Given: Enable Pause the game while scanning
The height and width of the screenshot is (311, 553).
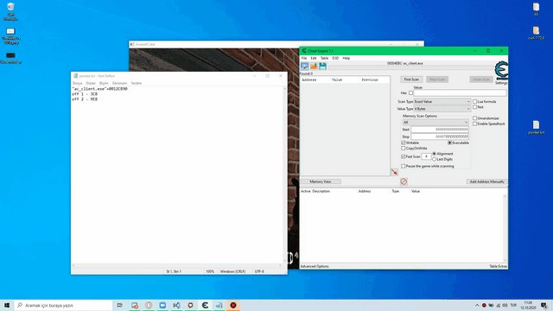Looking at the screenshot, I should click(x=404, y=166).
